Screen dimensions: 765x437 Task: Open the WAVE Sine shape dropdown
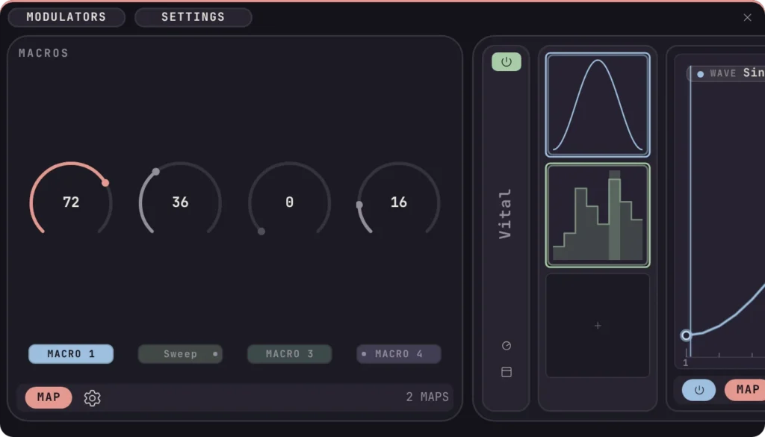pyautogui.click(x=726, y=73)
